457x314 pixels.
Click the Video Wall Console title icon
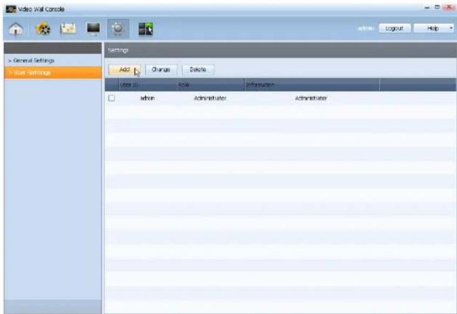pos(11,9)
